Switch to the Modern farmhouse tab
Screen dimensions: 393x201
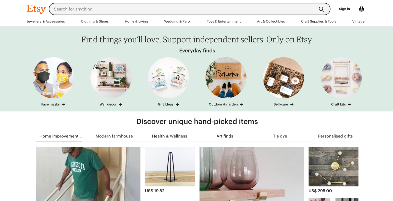pyautogui.click(x=114, y=136)
